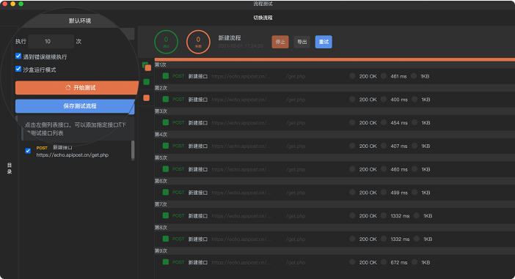Open the 切换流程 flow switcher
The image size is (515, 279).
pos(263,18)
